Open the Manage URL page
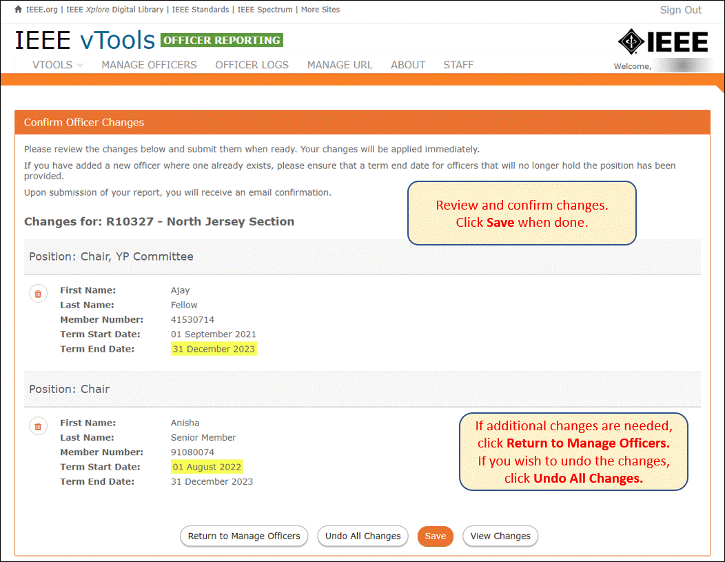725x562 pixels. 340,65
